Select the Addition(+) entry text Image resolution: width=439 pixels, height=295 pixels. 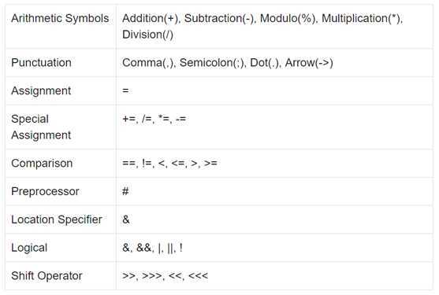pos(151,18)
